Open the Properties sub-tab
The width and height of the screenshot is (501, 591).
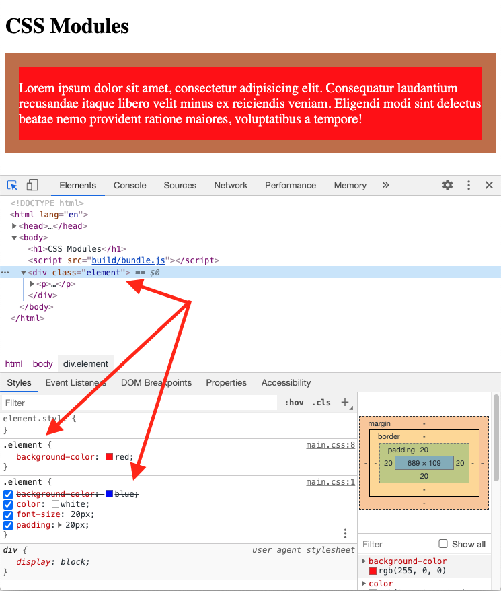227,382
